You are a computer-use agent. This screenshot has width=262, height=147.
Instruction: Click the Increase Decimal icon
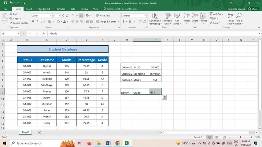[x=140, y=22]
